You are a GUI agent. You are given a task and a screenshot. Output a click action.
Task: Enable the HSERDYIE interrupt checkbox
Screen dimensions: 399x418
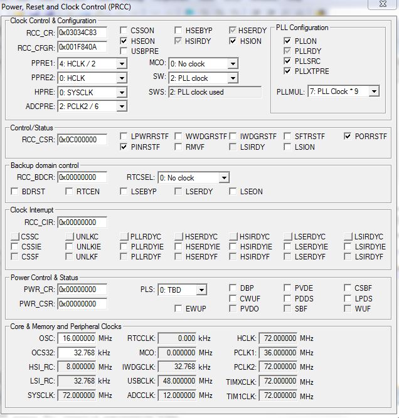(178, 246)
